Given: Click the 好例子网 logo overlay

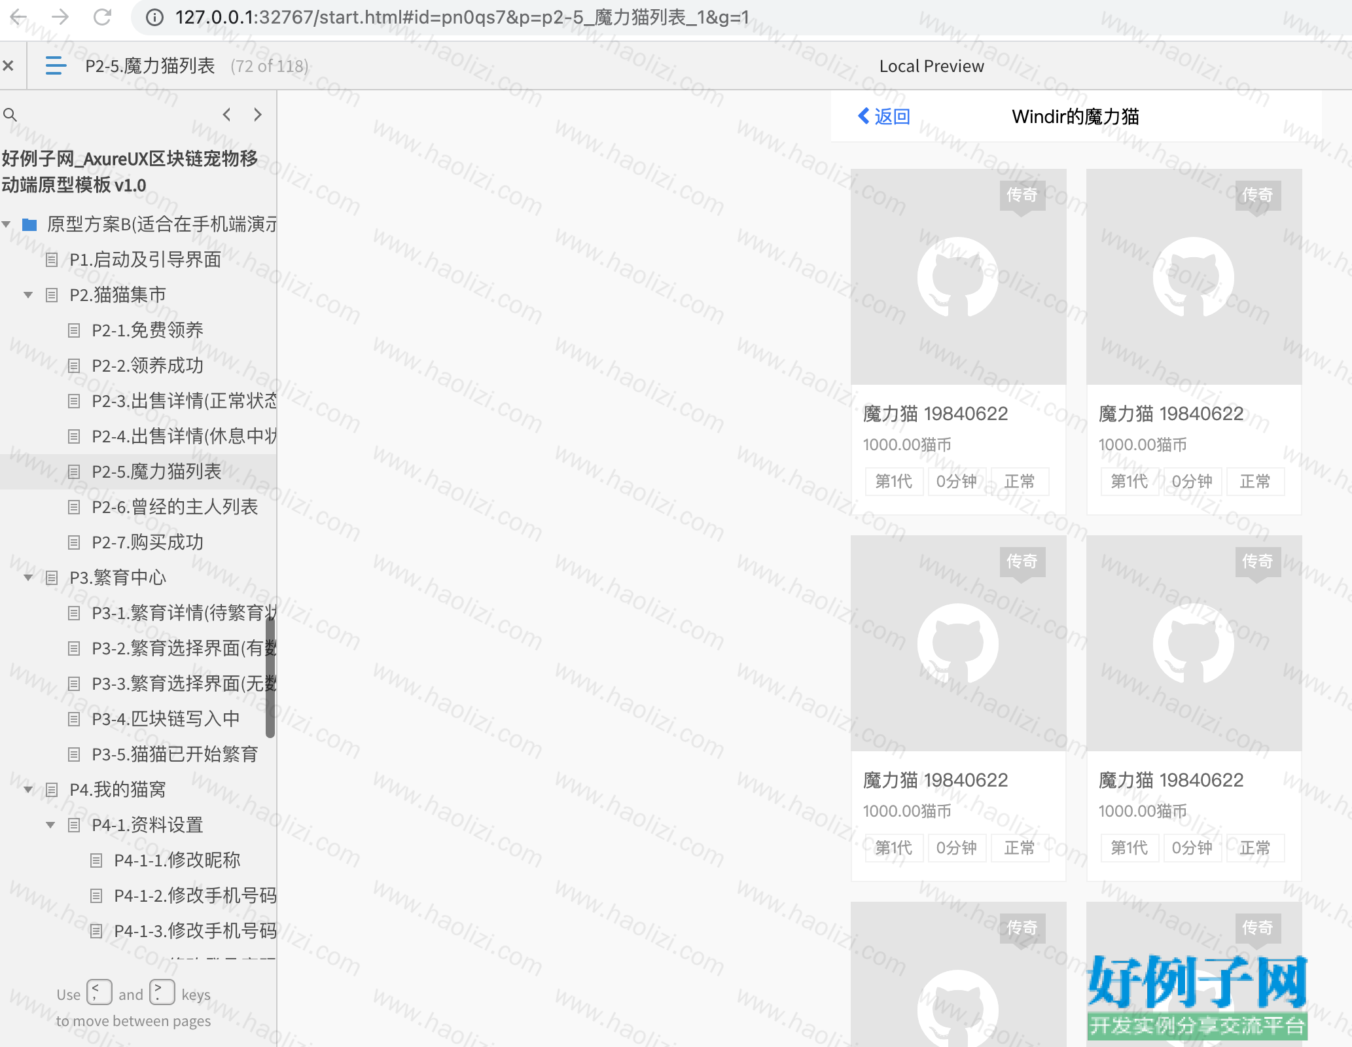Looking at the screenshot, I should click(1197, 997).
